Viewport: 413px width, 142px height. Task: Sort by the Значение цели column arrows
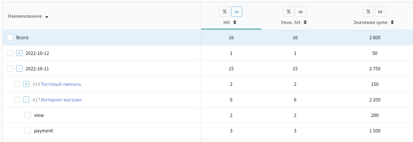[x=392, y=22]
